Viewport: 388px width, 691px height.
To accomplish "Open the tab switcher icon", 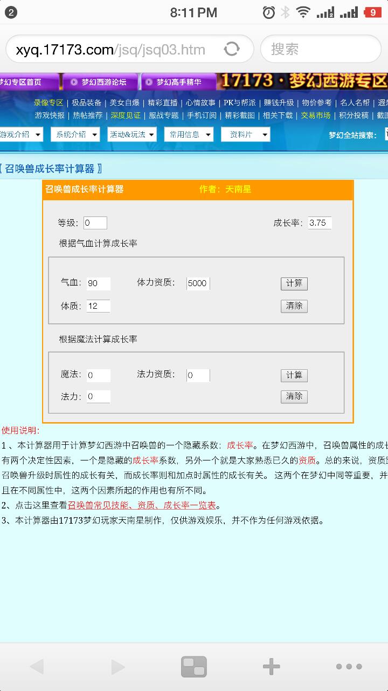I will click(x=193, y=667).
